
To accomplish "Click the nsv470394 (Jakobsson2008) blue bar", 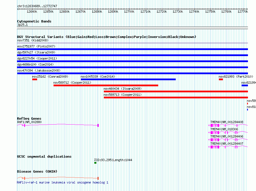I will (x=132, y=73).
